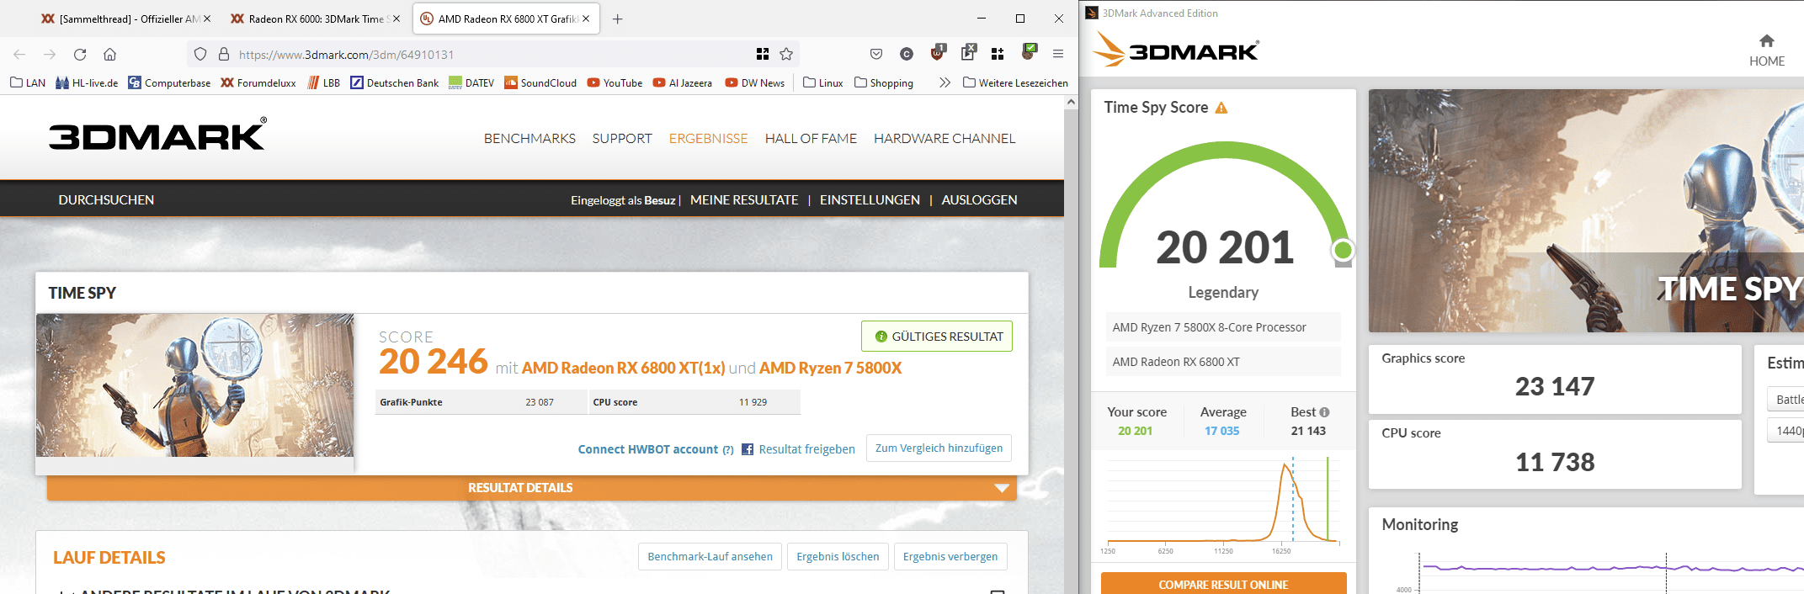
Task: Open the YouTube bookmark
Action: 615,82
